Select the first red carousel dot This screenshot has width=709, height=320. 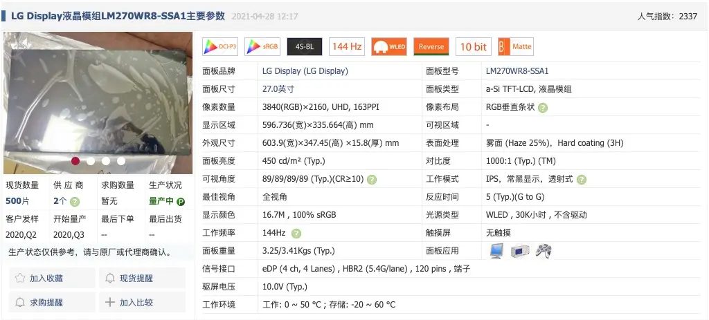pyautogui.click(x=75, y=160)
